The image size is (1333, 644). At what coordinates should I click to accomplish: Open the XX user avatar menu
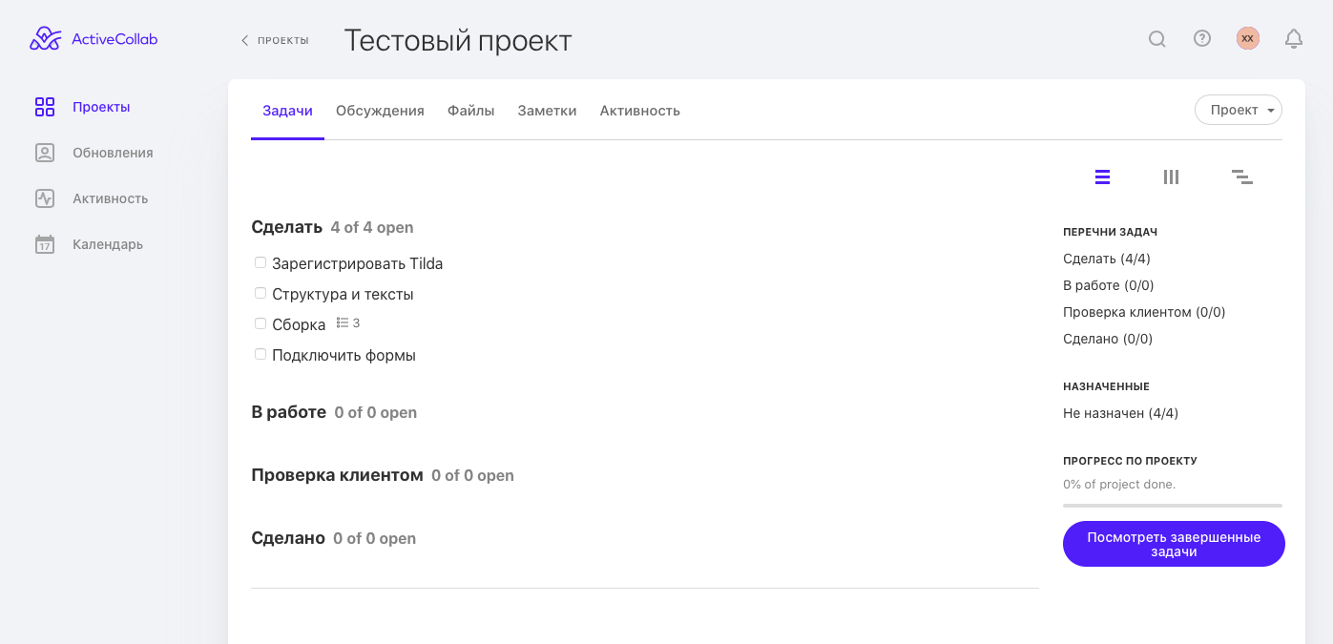click(x=1247, y=38)
